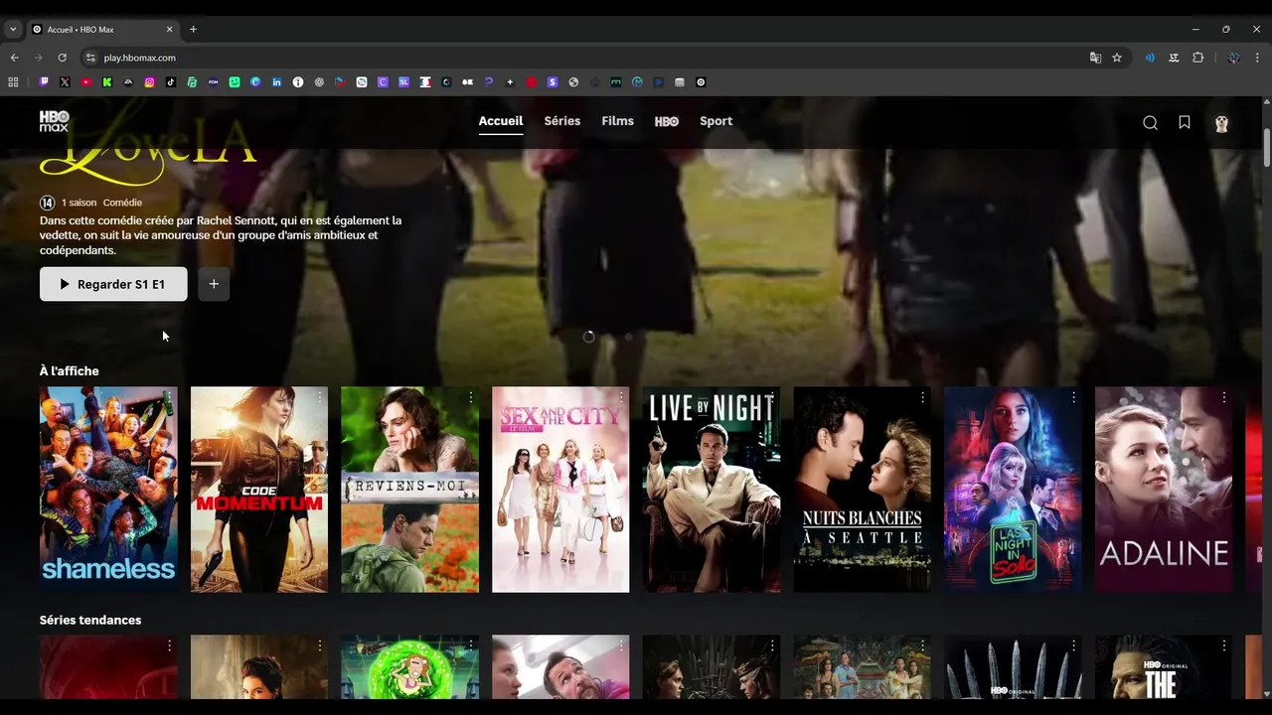Open the HBO Max search icon
This screenshot has width=1272, height=715.
(x=1150, y=123)
